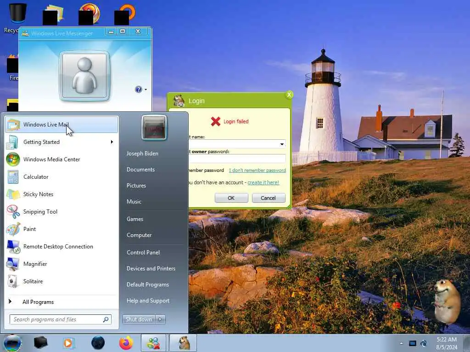Click the power/update tray icon

coord(424,343)
